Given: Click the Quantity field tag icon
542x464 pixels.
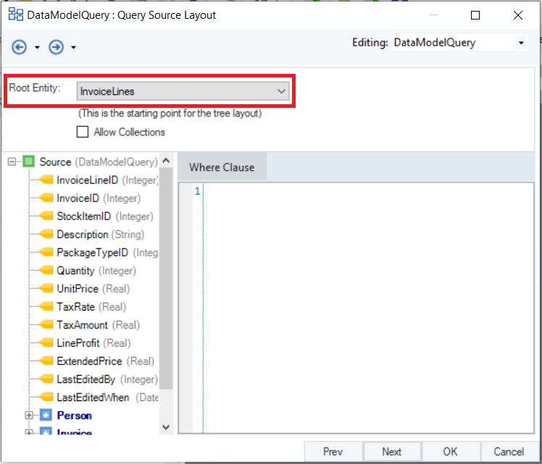Looking at the screenshot, I should coord(46,270).
